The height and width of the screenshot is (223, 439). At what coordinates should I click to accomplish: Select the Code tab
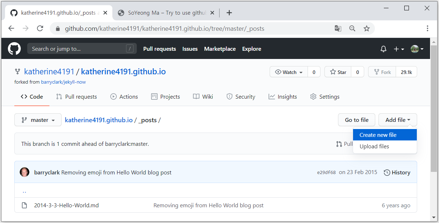[x=32, y=96]
